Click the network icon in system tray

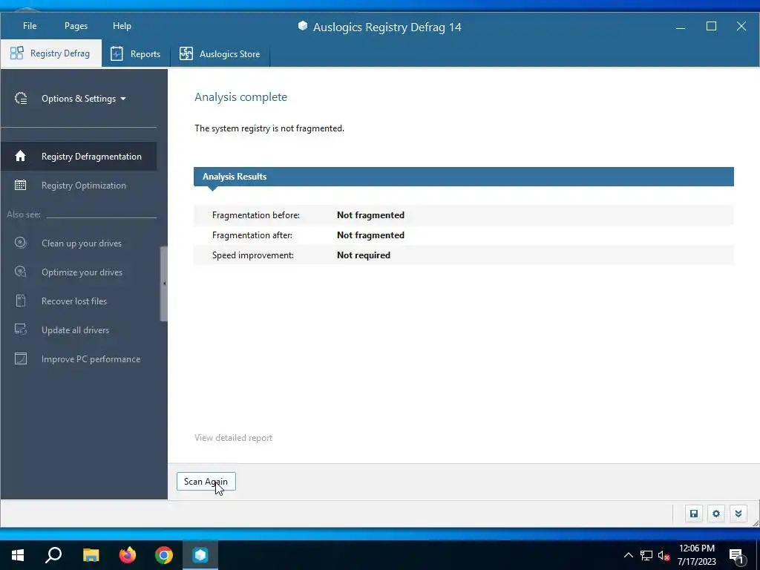pos(646,555)
